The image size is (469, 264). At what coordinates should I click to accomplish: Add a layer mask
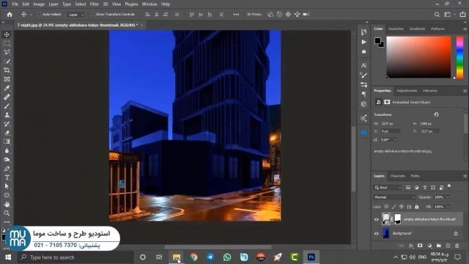(x=420, y=246)
